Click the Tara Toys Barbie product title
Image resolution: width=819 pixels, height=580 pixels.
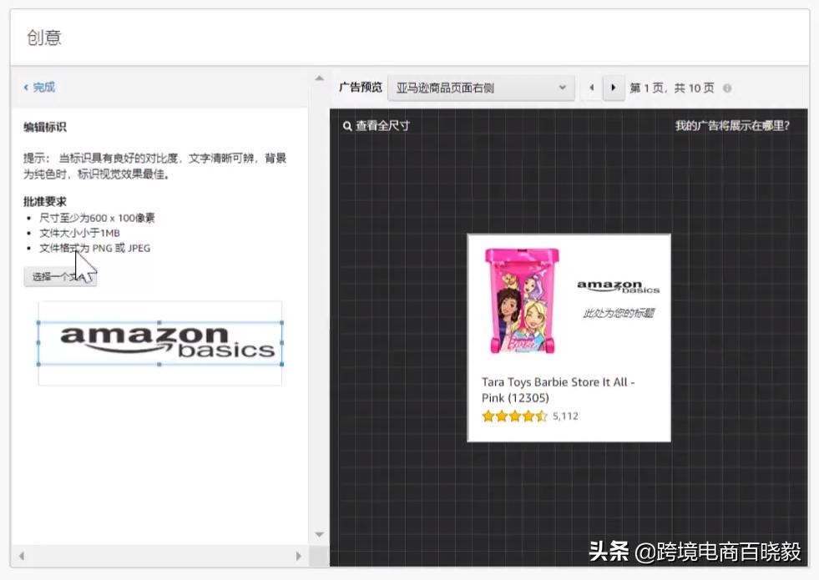pos(558,390)
